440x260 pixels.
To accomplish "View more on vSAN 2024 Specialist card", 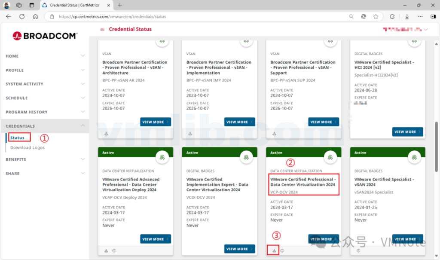I will click(407, 239).
